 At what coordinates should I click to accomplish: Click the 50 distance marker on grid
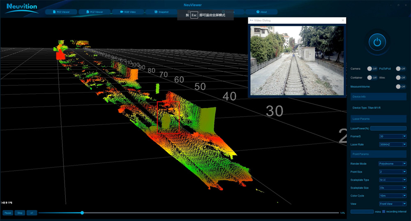tap(200, 87)
